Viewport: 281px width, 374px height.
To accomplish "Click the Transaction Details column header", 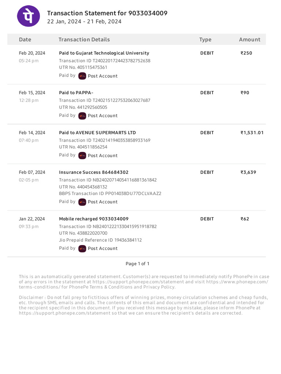I will click(x=84, y=39).
